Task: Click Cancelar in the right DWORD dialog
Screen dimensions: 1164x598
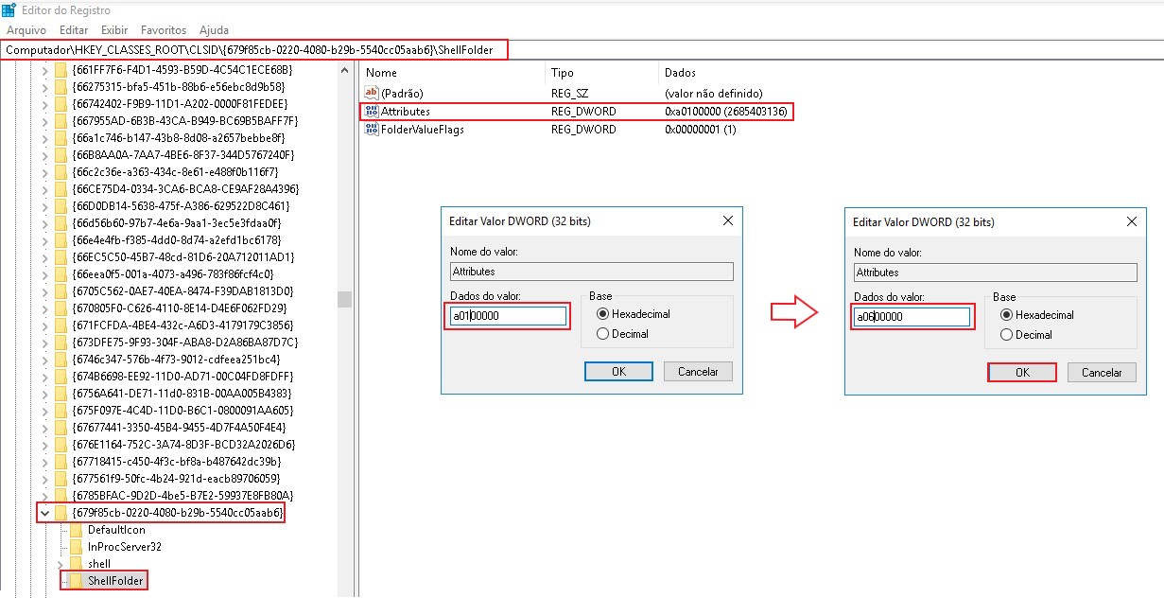Action: pos(1102,373)
